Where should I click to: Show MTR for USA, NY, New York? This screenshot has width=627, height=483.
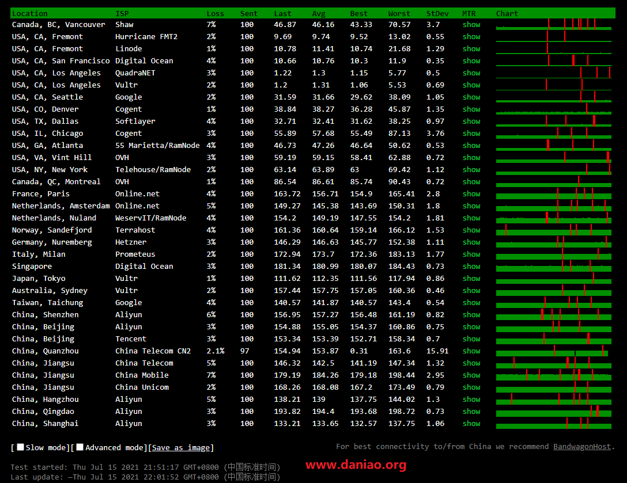click(x=471, y=169)
